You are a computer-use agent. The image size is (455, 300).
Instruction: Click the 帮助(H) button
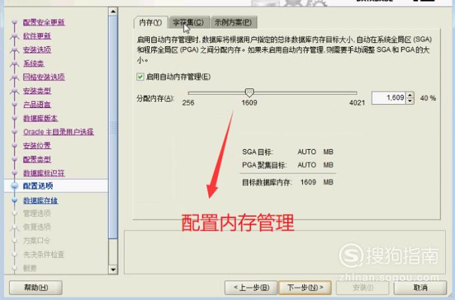pos(36,287)
